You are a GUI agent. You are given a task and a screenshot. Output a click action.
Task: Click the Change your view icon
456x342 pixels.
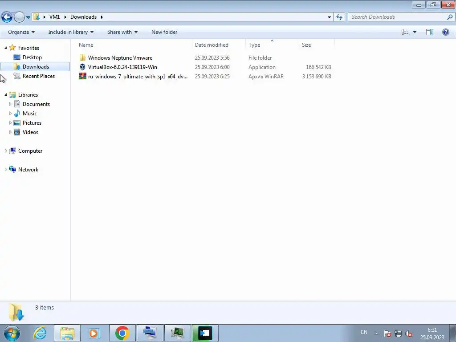coord(405,32)
